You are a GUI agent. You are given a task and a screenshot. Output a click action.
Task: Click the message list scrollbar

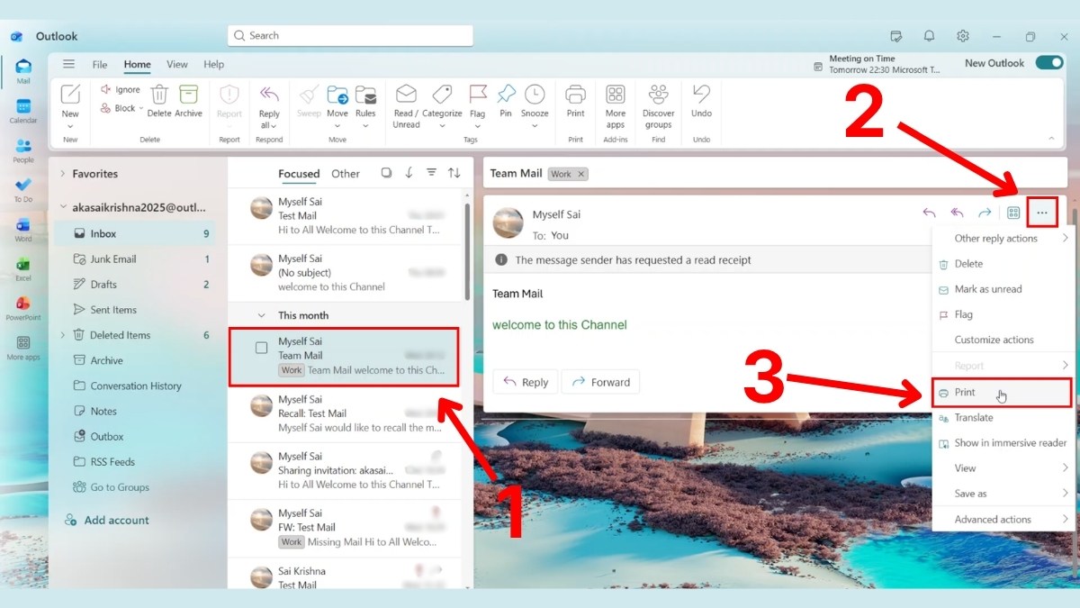tap(467, 250)
